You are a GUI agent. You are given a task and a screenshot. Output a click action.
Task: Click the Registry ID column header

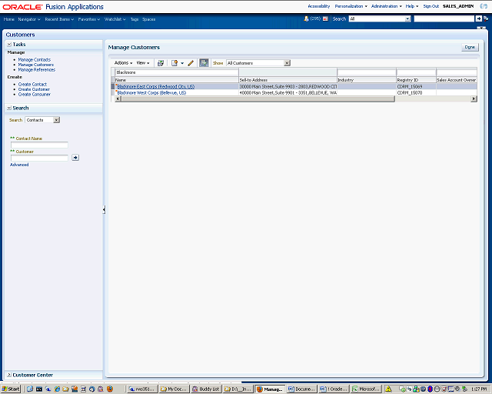(416, 80)
